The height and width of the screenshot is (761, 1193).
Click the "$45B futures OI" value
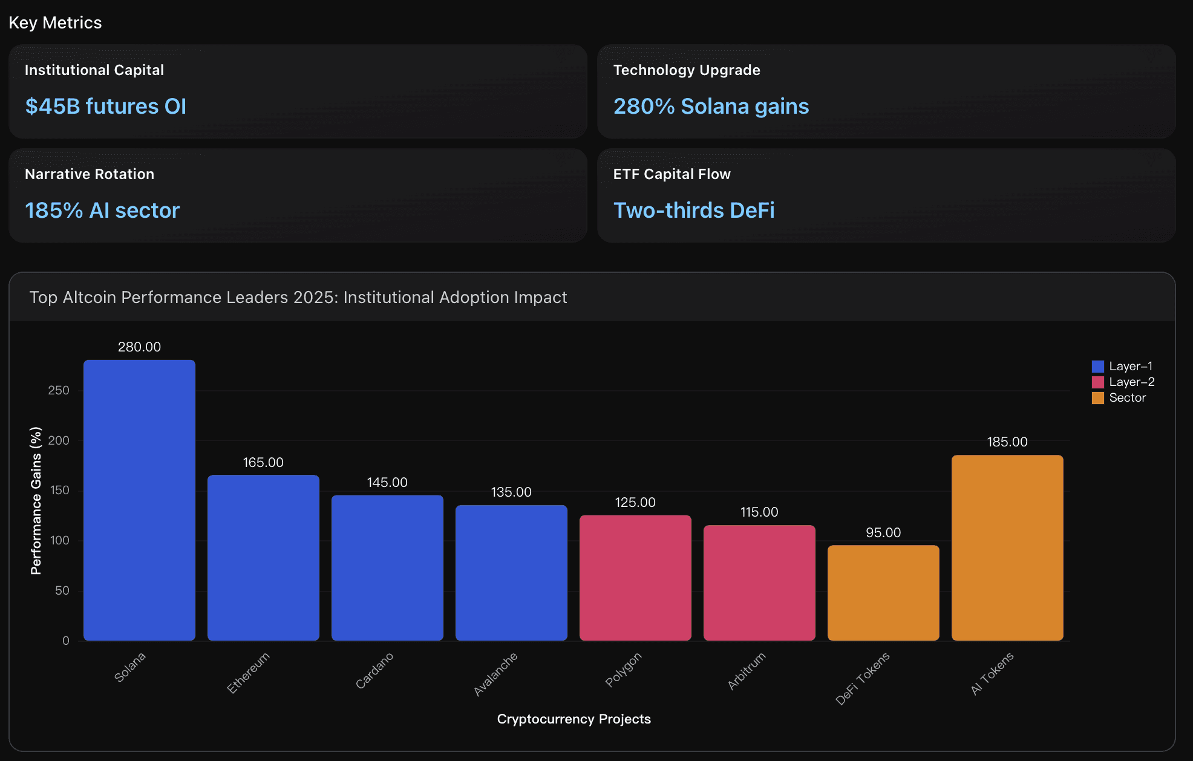[x=106, y=106]
